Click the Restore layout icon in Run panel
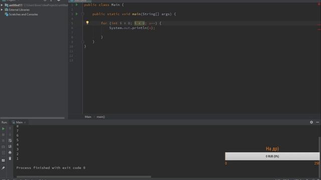Screen dimensions: 321x180 pos(4,160)
